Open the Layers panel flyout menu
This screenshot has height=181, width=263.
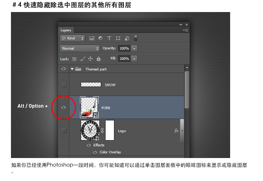point(186,30)
